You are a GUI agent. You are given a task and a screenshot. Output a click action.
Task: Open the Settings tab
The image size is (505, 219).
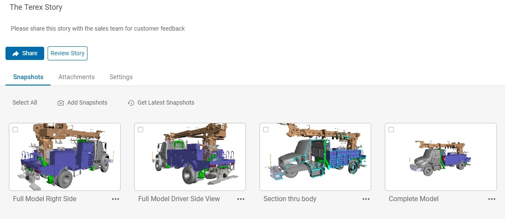[x=121, y=77]
